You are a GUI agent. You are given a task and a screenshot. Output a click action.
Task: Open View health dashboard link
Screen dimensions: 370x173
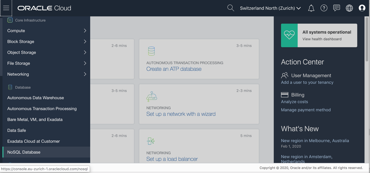click(x=322, y=39)
